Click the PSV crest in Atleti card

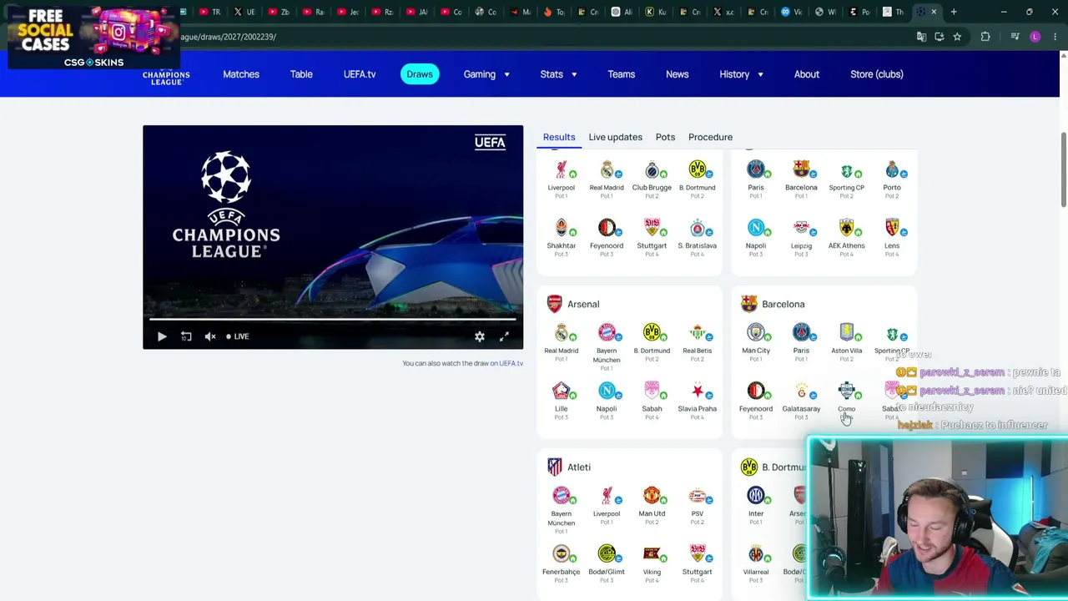(x=698, y=496)
